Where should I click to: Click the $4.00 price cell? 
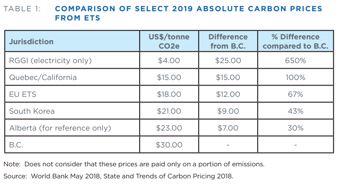coord(169,61)
